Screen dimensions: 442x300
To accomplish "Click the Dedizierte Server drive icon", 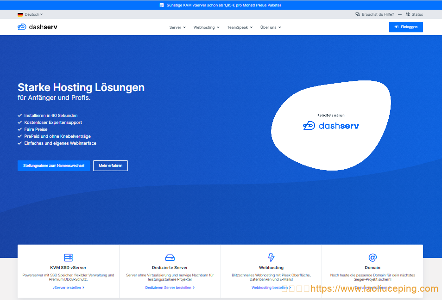I will pyautogui.click(x=170, y=257).
